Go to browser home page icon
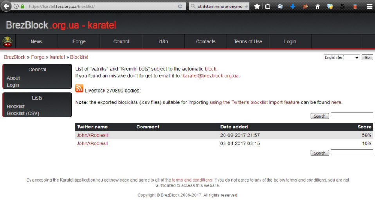Viewport: 375px width, 214px height. point(317,6)
